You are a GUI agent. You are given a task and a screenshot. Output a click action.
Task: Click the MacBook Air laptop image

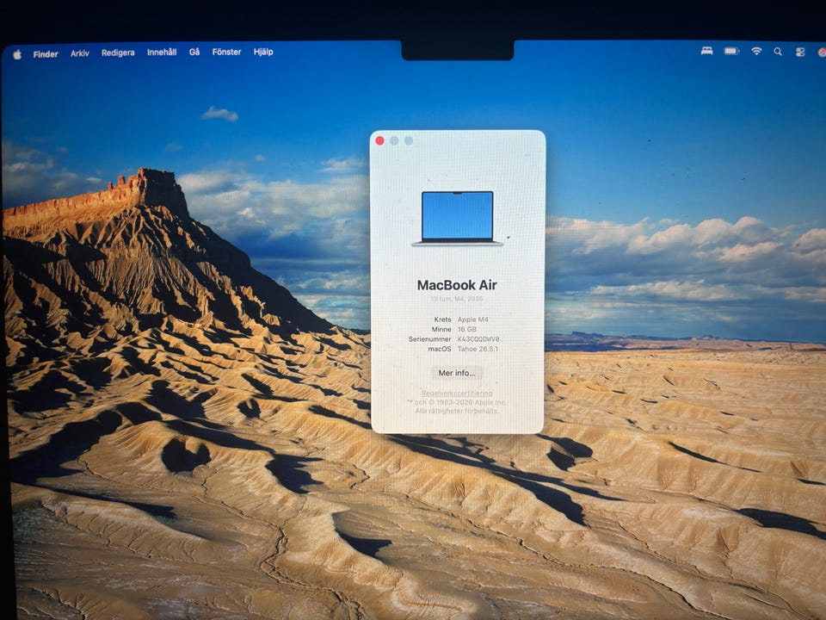457,218
